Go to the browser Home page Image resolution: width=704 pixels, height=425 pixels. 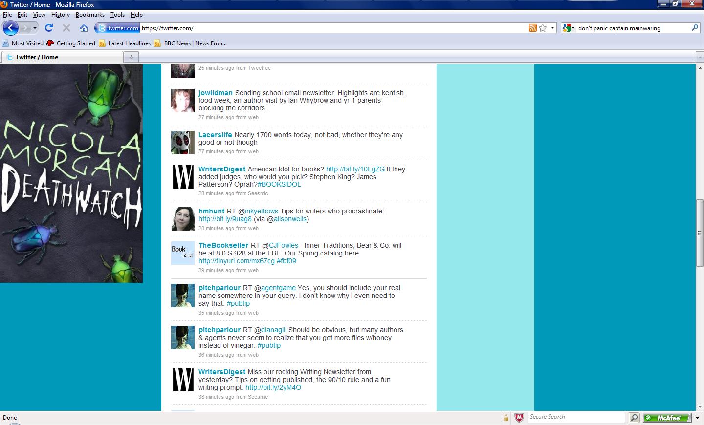point(84,28)
